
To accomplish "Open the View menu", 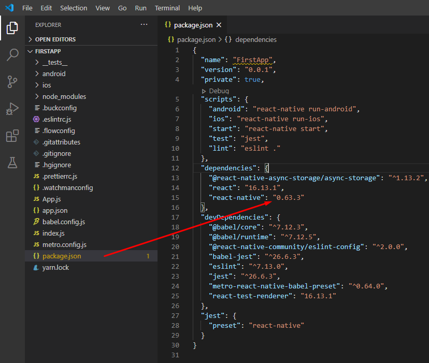I will pos(103,8).
